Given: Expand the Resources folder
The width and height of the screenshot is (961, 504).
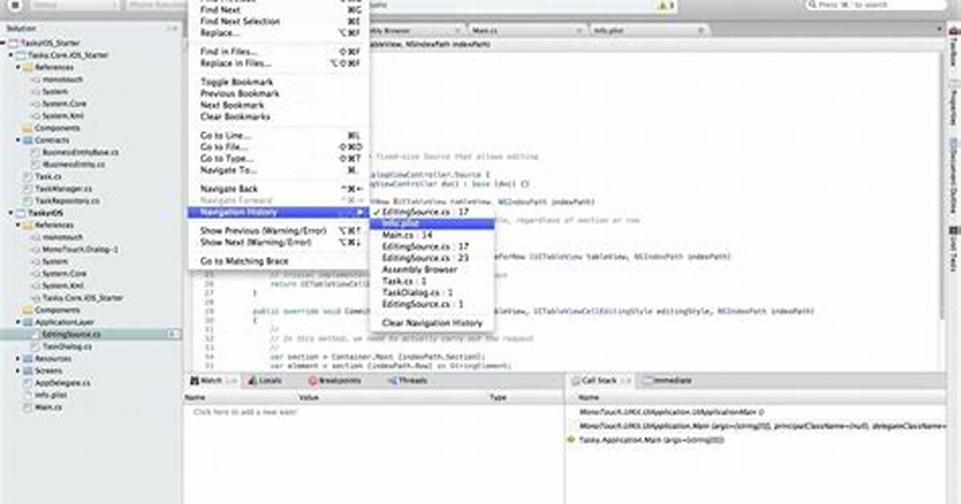Looking at the screenshot, I should tap(18, 359).
